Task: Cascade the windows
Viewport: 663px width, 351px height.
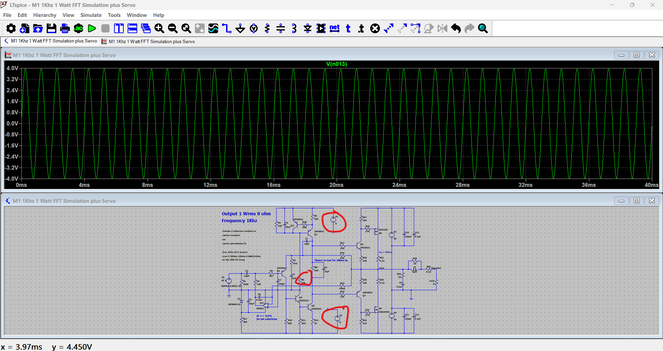Action: click(146, 28)
